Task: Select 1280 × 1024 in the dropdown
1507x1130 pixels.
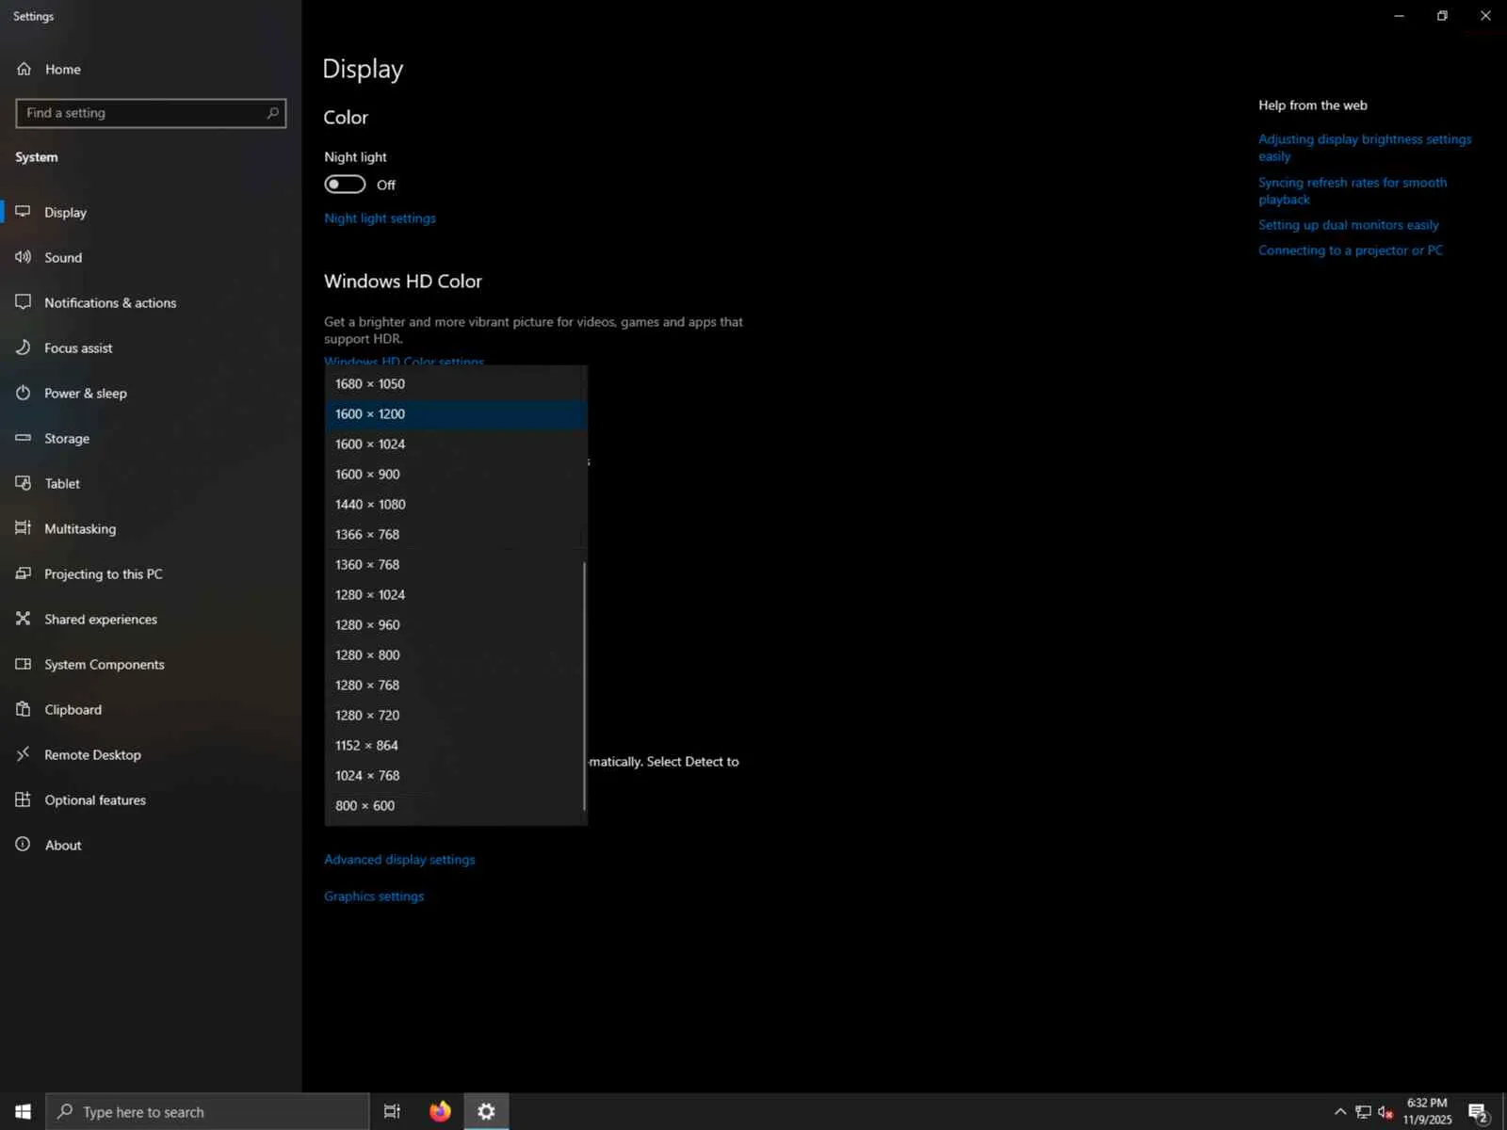Action: tap(456, 594)
